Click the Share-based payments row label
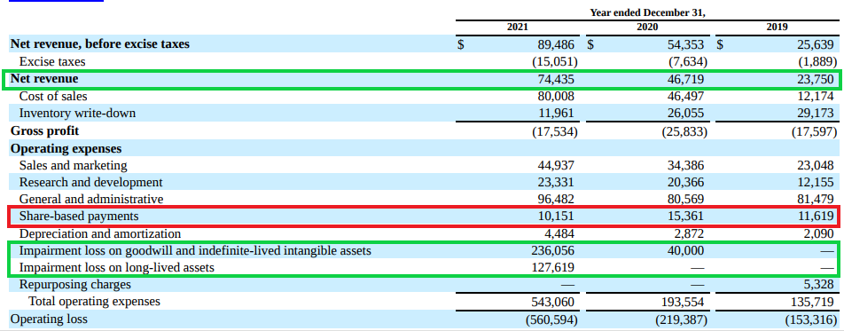 point(79,217)
